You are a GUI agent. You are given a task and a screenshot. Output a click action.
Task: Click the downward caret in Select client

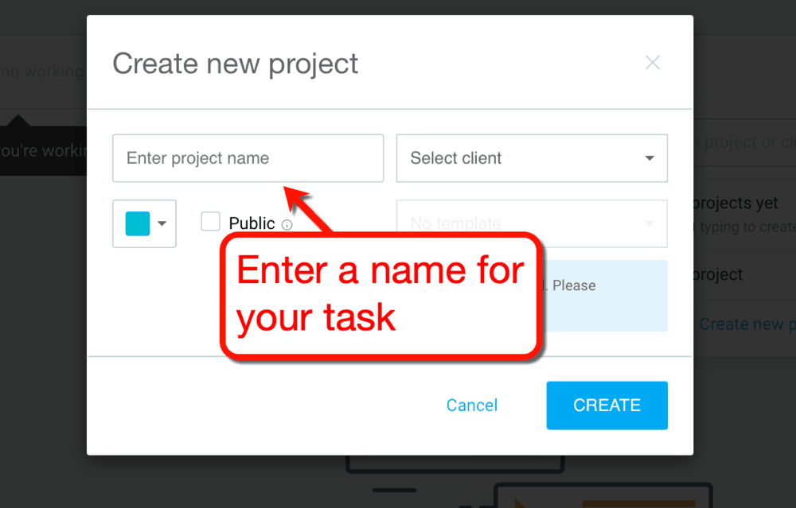click(x=649, y=158)
